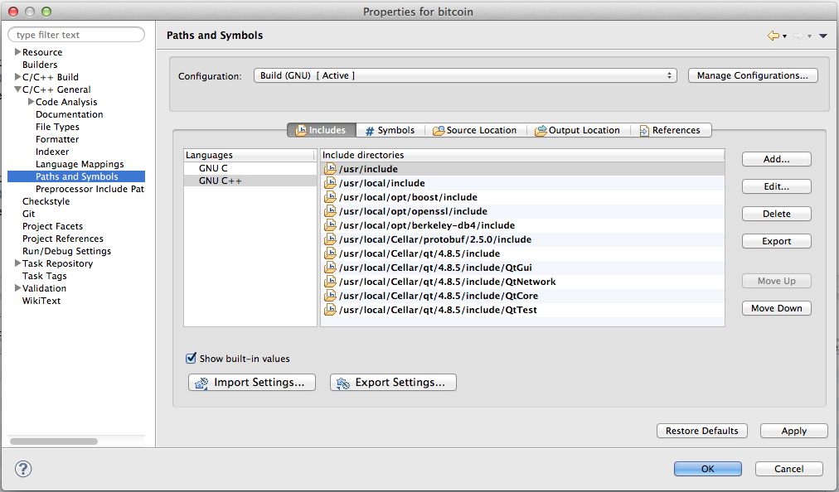Open the File Types properties page
The image size is (839, 492).
click(x=57, y=127)
